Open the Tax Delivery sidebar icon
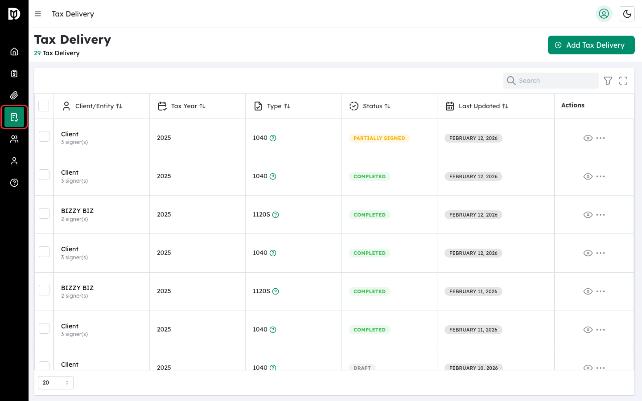 [x=14, y=117]
